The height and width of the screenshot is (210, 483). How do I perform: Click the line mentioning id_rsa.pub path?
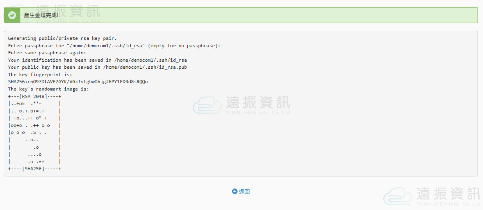click(97, 67)
